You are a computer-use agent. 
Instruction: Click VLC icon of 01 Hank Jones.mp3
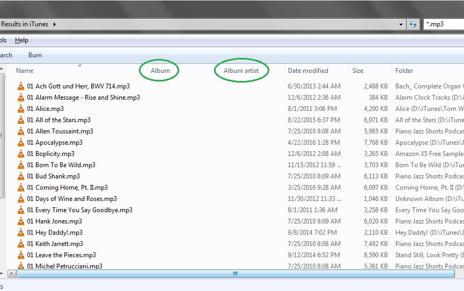(x=21, y=221)
